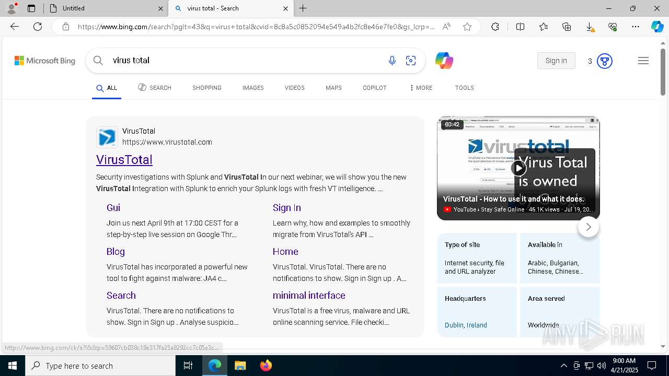The height and width of the screenshot is (376, 669).
Task: Open the VirusTotal result title link
Action: tap(124, 160)
